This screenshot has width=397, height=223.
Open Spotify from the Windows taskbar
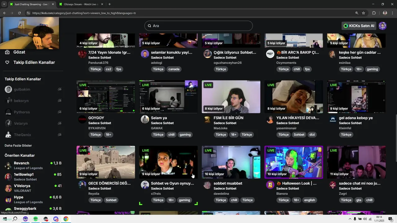36,219
